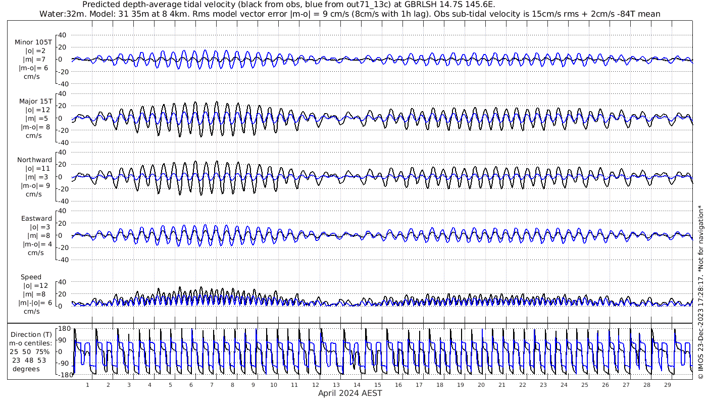
Task: Click the 'Direction (T)' panel label
Action: point(31,335)
